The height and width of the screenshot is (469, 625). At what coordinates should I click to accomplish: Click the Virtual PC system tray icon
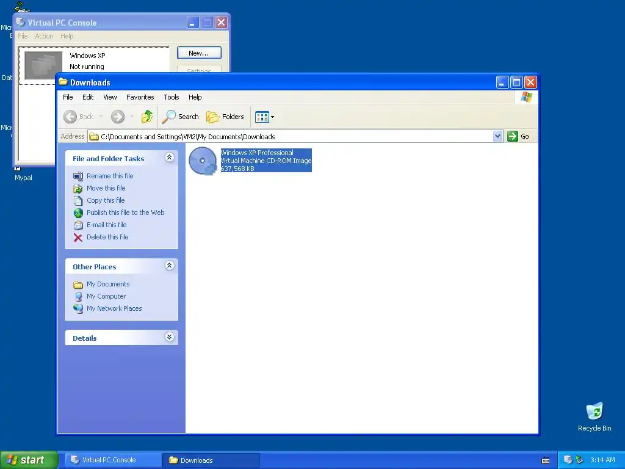point(568,460)
